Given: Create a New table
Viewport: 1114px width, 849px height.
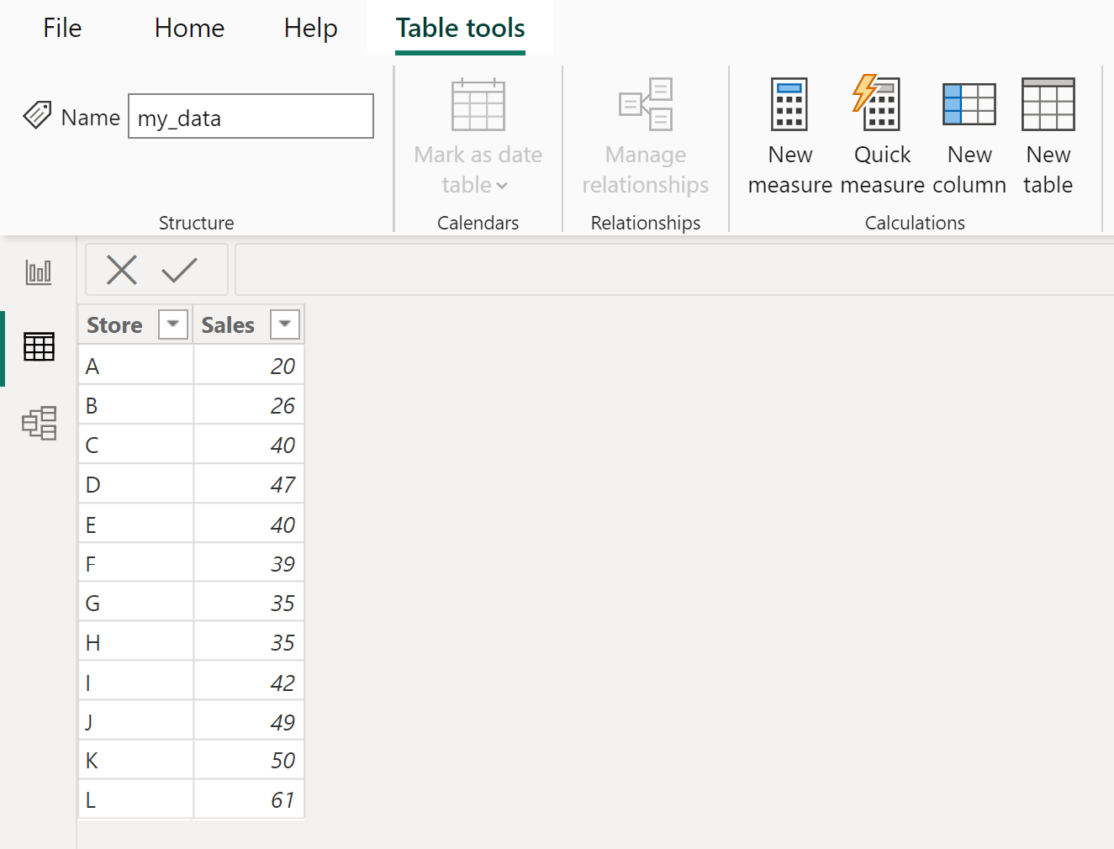Looking at the screenshot, I should click(x=1048, y=134).
